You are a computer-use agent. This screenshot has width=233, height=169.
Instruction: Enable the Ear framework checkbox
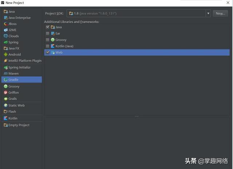48,34
